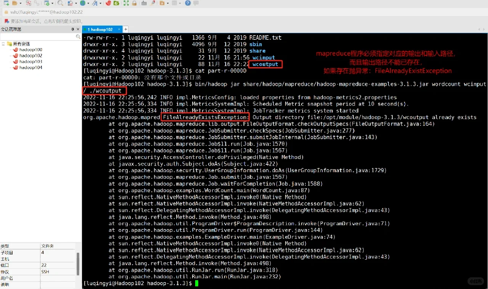Click the new tab group icon
Image resolution: width=488 pixels, height=289 pixels.
click(x=162, y=3)
